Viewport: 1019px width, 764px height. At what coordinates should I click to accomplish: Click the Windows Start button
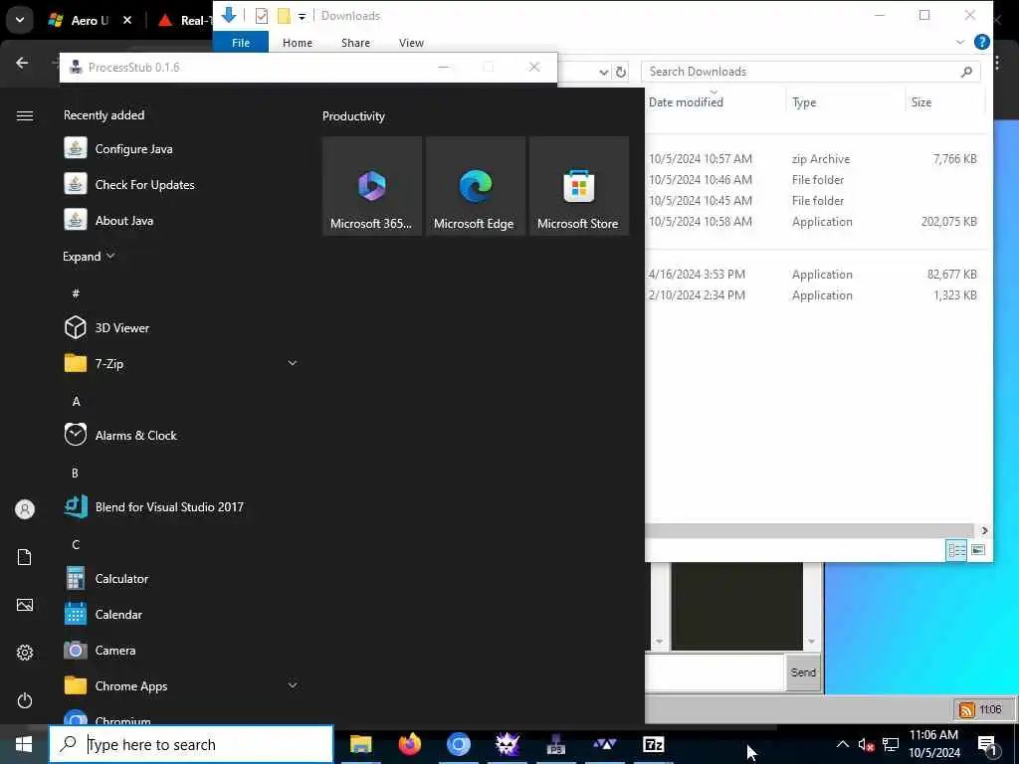coord(24,744)
